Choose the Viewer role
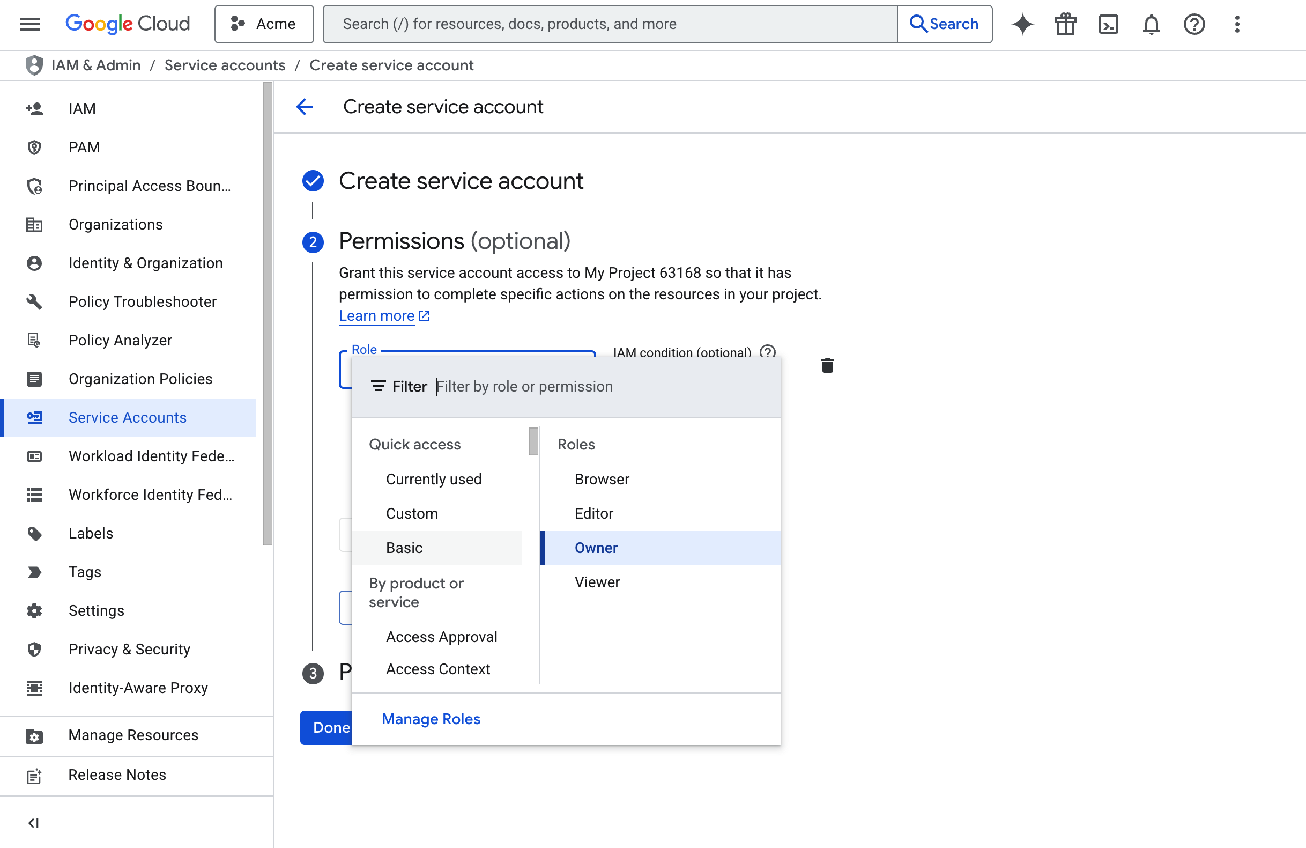 (x=661, y=582)
